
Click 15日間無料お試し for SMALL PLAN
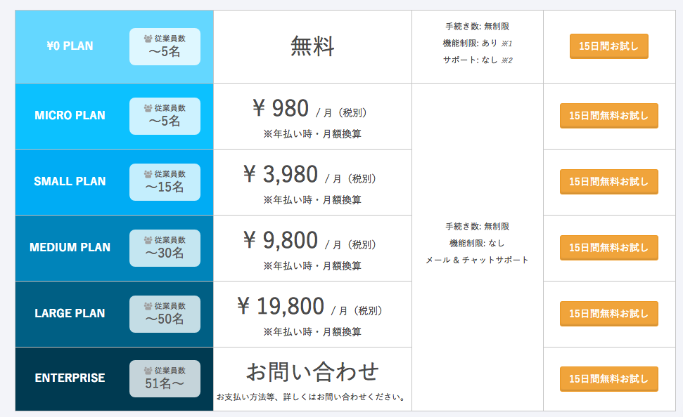(608, 181)
